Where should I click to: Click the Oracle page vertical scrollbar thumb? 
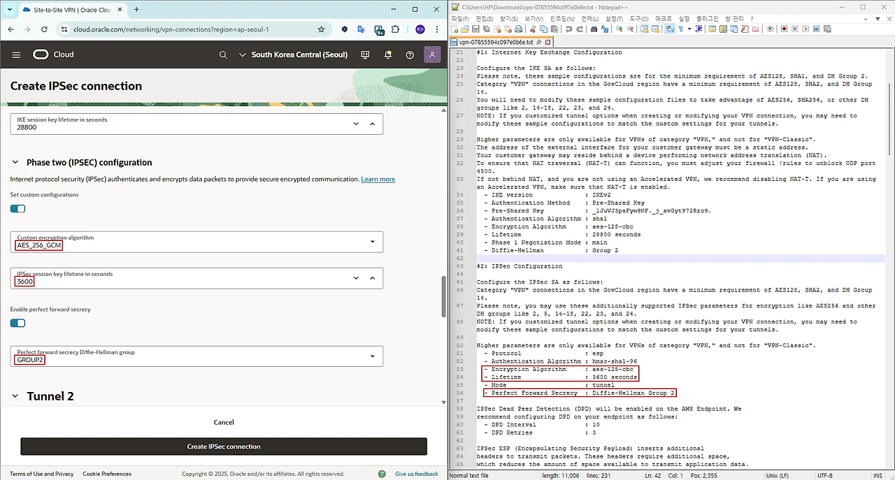[x=443, y=297]
